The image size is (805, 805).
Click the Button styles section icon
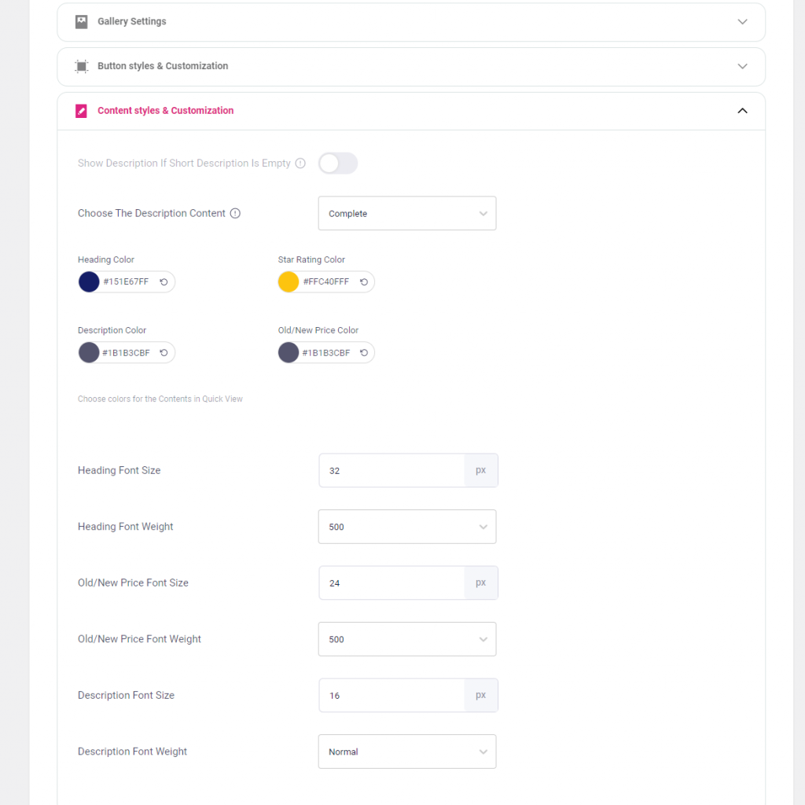click(x=81, y=66)
